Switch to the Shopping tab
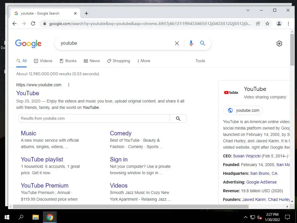 (118, 61)
